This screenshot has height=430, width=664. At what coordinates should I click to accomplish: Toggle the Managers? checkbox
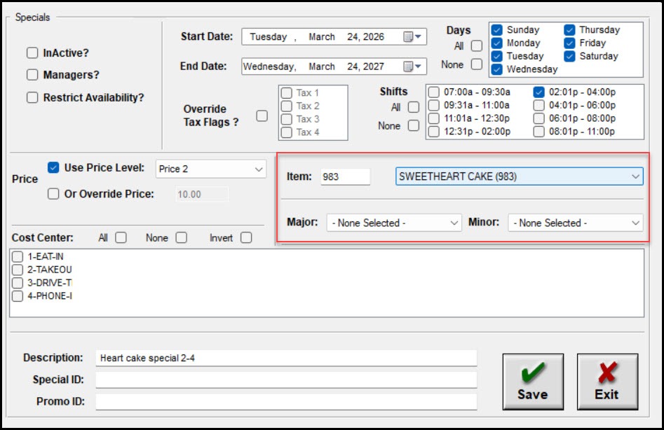click(x=32, y=75)
